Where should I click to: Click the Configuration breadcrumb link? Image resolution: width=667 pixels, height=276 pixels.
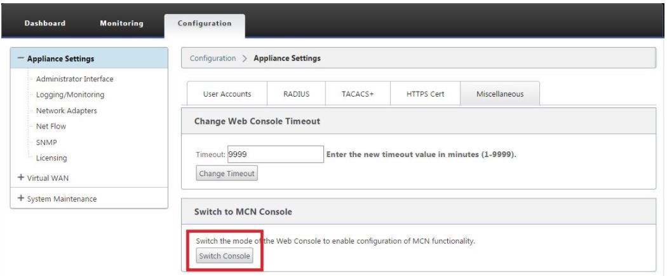(213, 58)
